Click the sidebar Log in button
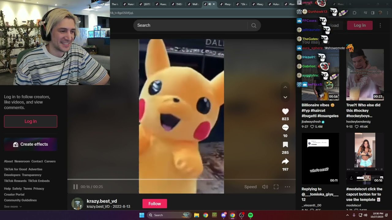The image size is (392, 220). pos(31,121)
